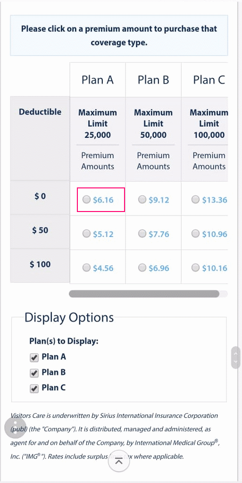Select the $7.76 Plan B premium
Viewport: 242px width, 483px height.
[x=142, y=234]
